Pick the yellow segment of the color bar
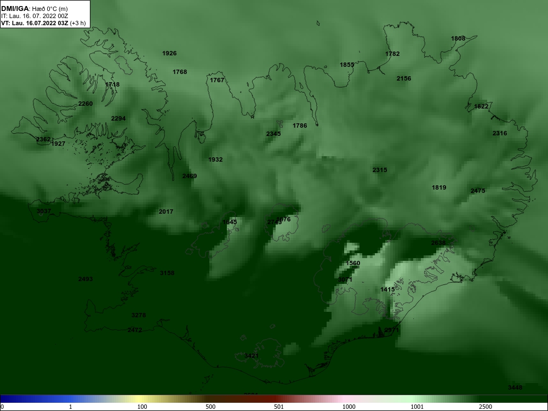Screen dimensions: 548x411 [138, 399]
